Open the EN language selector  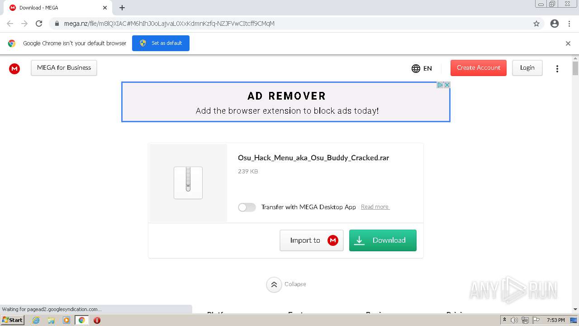[422, 68]
